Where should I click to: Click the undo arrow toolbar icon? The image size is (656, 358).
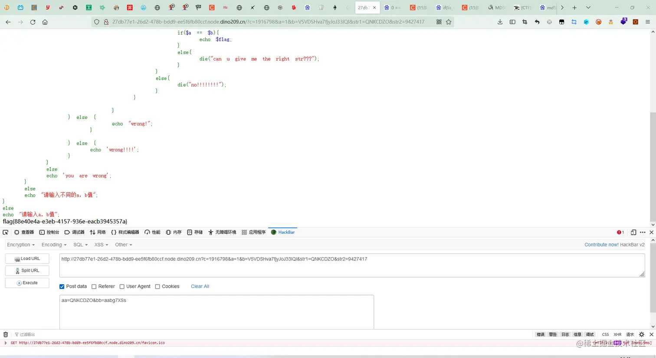(537, 22)
